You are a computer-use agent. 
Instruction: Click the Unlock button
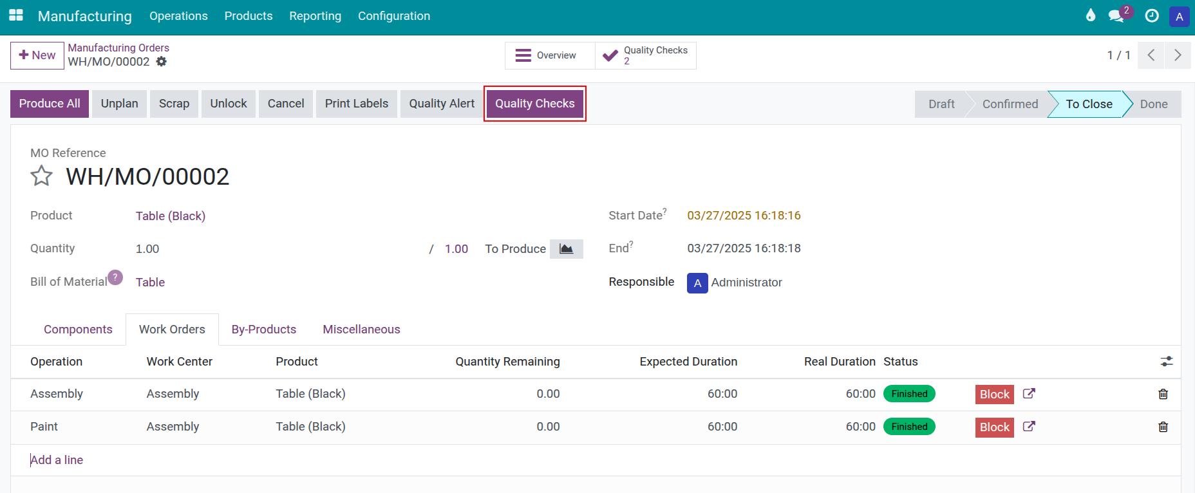click(229, 104)
